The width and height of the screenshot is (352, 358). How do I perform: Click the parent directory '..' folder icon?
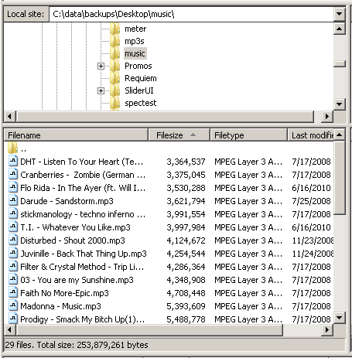12,148
